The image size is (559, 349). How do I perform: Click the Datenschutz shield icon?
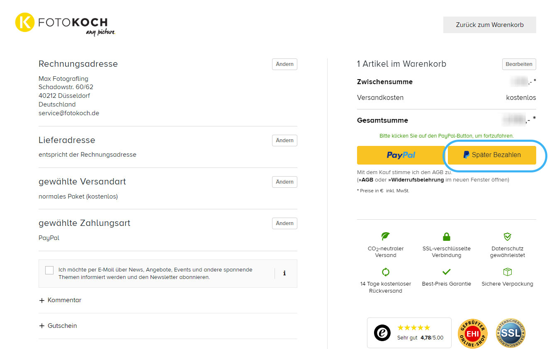pos(507,236)
